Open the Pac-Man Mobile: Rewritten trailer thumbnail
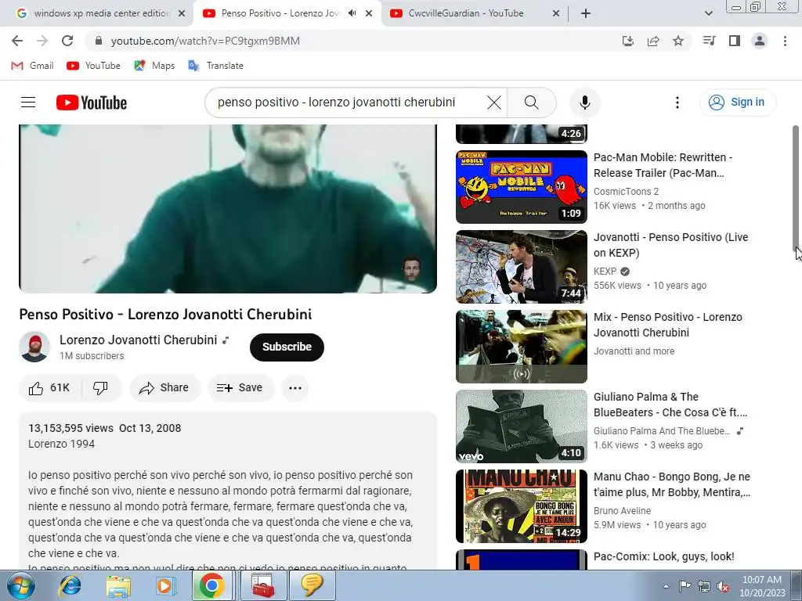The width and height of the screenshot is (802, 601). [x=521, y=187]
